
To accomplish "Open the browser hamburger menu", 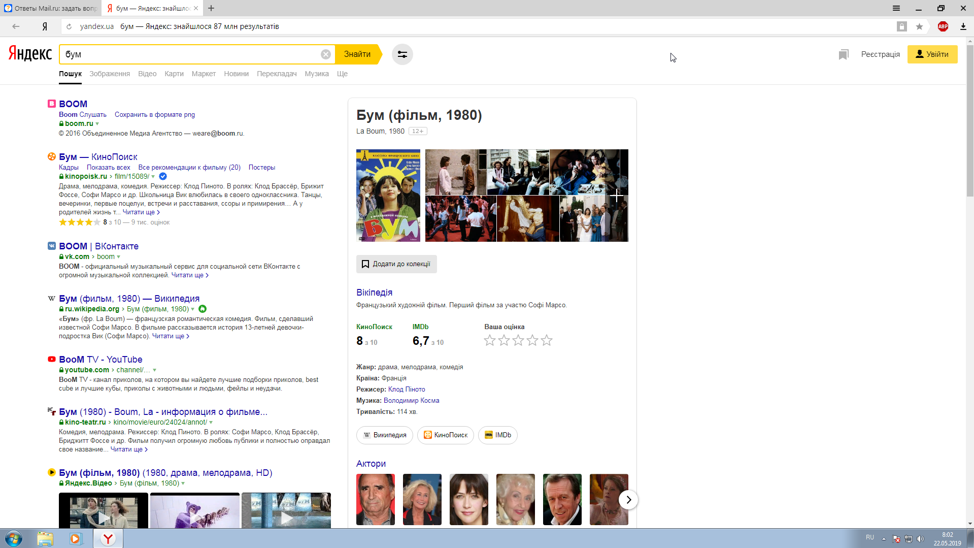I will [896, 8].
